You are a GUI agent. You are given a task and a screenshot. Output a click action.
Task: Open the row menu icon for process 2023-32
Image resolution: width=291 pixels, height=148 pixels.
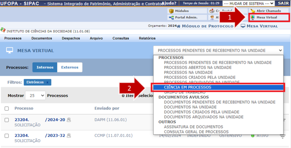(283, 136)
